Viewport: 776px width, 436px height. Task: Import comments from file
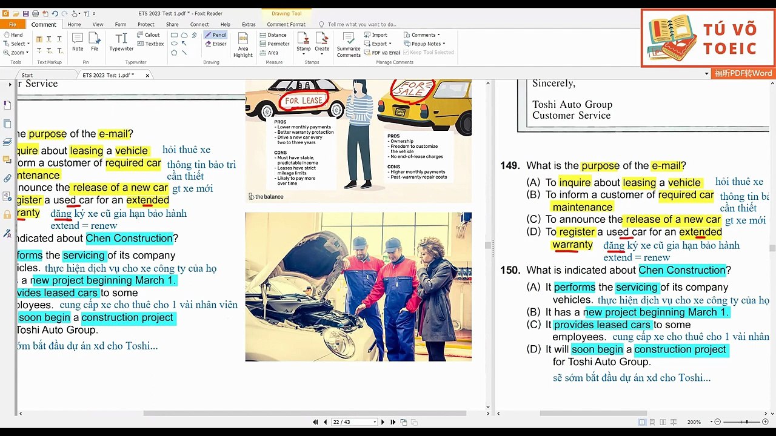click(x=376, y=35)
